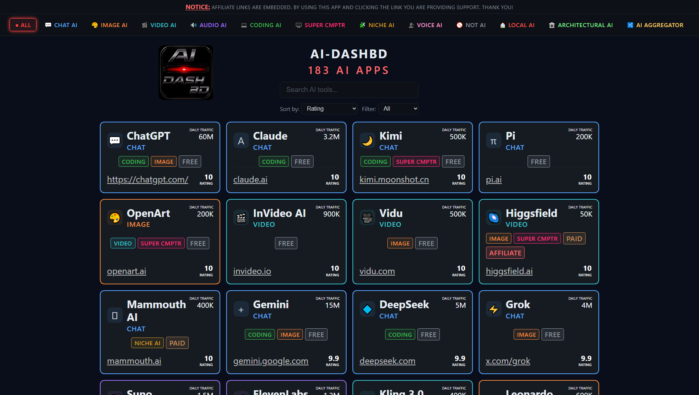The height and width of the screenshot is (395, 699).
Task: Open the AI AGGREGATOR category tab
Action: point(655,25)
